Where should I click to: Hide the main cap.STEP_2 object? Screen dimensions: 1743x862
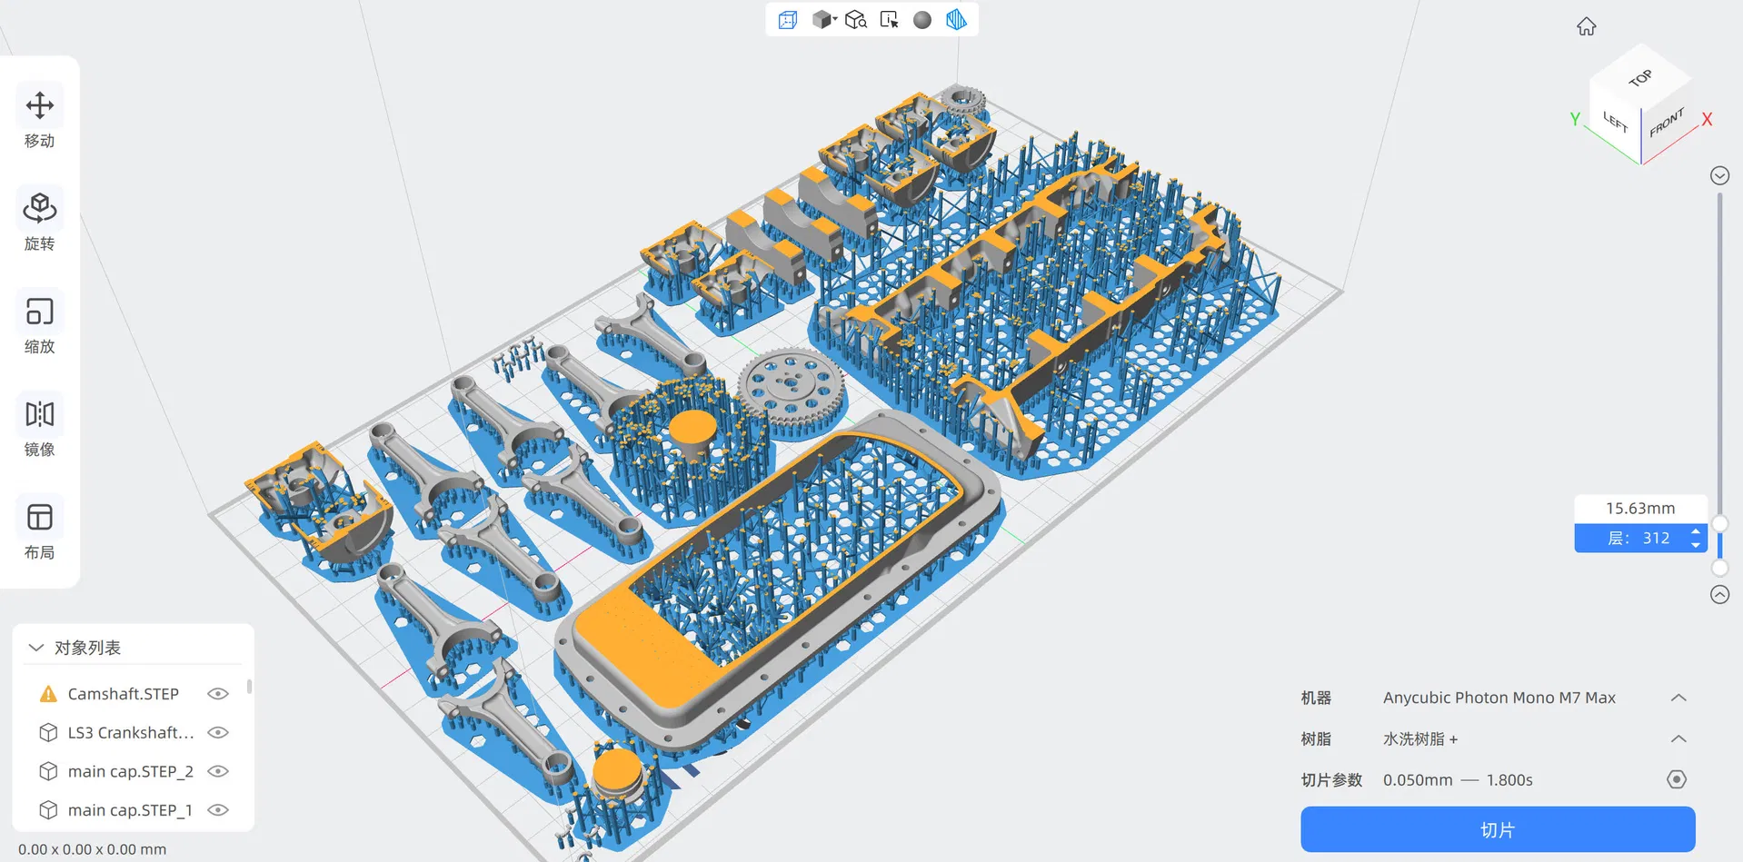click(218, 771)
